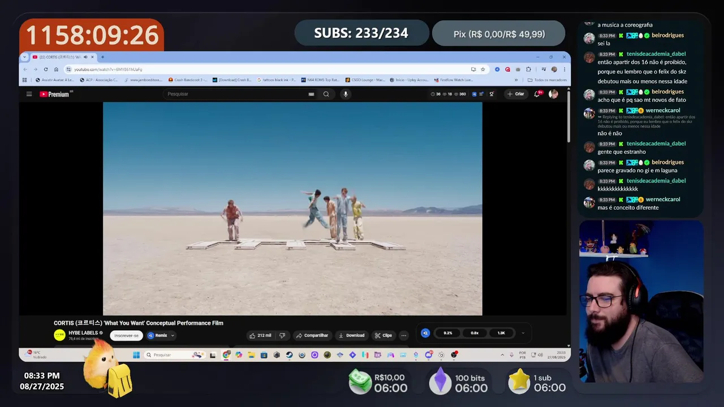724x407 pixels.
Task: Open Chrome from the taskbar
Action: (226, 355)
